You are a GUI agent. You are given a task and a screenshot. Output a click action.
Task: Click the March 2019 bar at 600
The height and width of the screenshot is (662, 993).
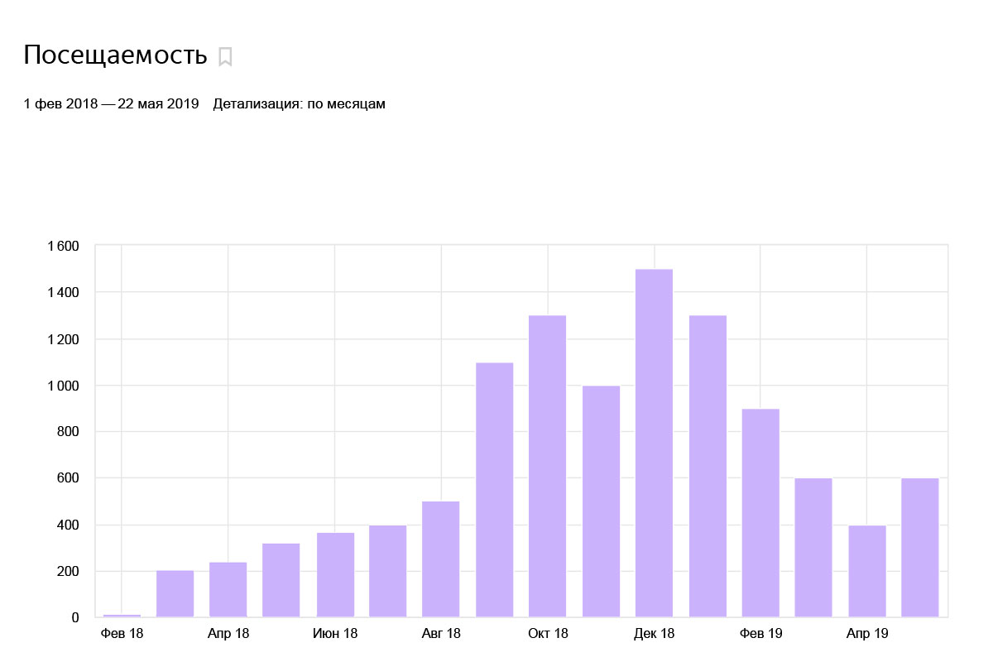click(x=813, y=548)
